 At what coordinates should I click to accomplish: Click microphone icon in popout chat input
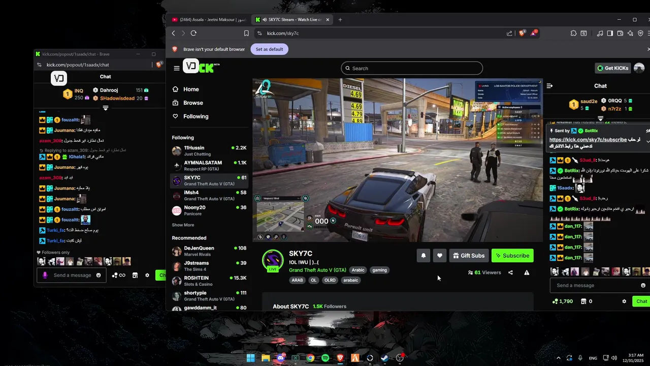(45, 275)
